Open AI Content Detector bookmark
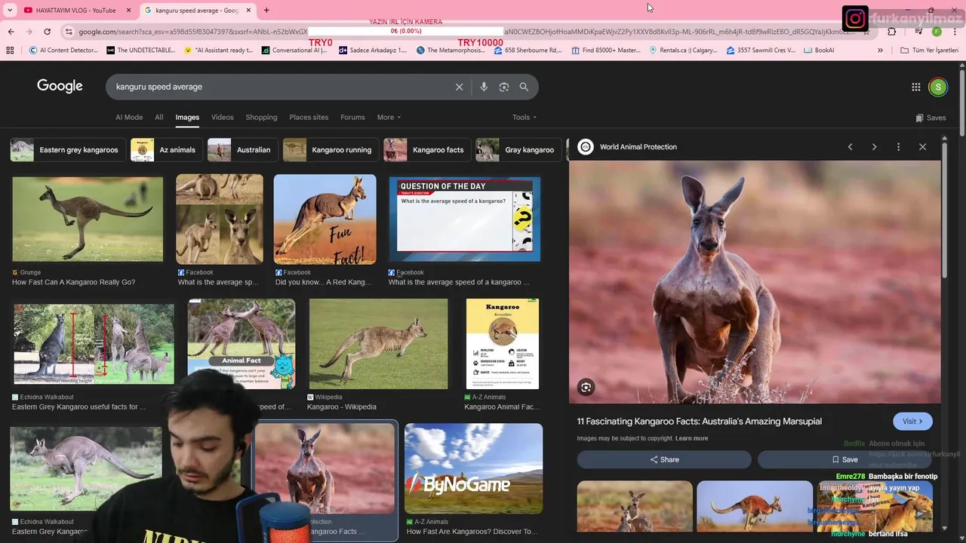 click(x=63, y=51)
